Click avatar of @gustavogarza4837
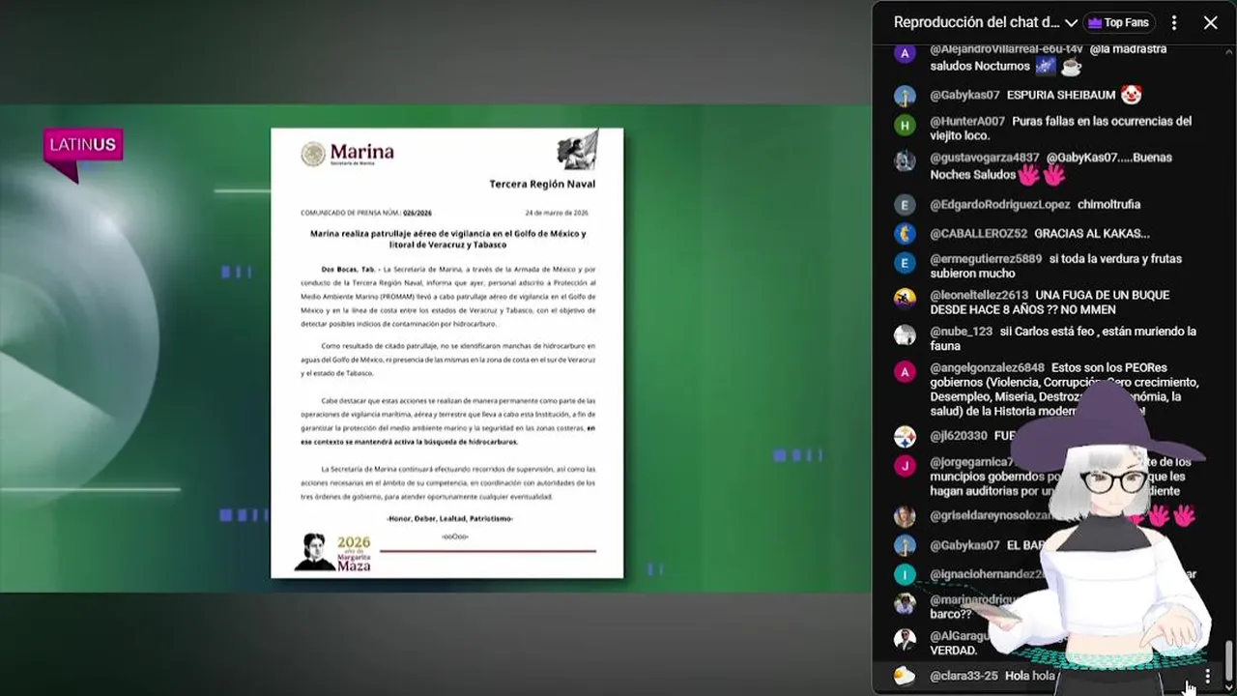 tap(905, 161)
